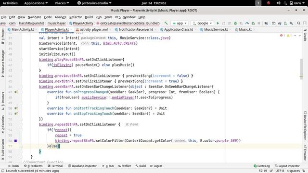Open the UTF-8 encoding selector
The width and height of the screenshot is (308, 173).
tap(280, 171)
